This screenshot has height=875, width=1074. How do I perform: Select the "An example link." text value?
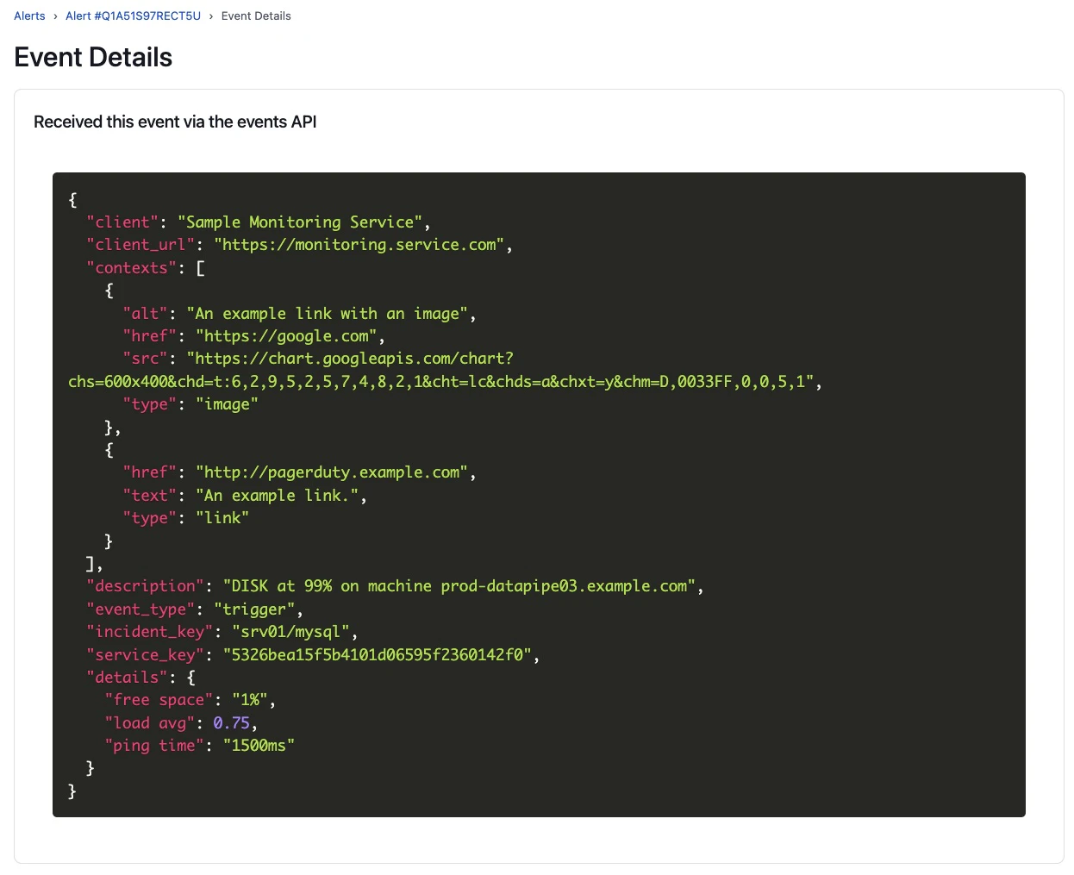point(277,496)
